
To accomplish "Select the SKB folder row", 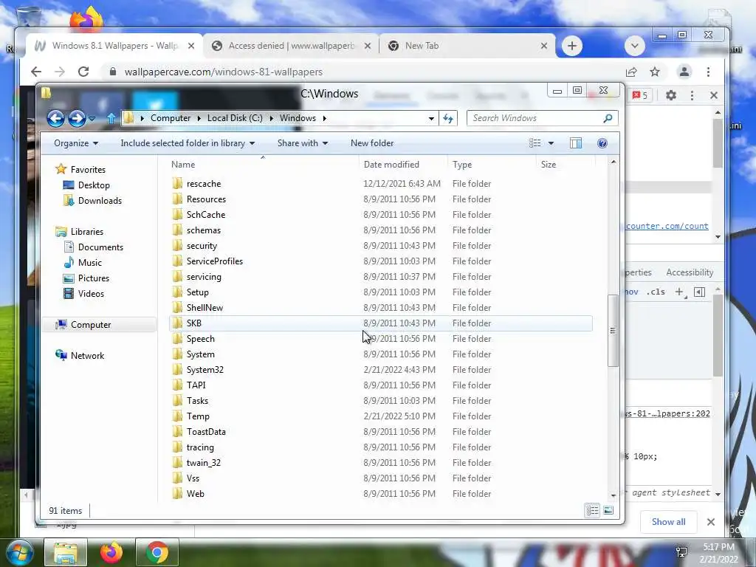I will tap(381, 323).
